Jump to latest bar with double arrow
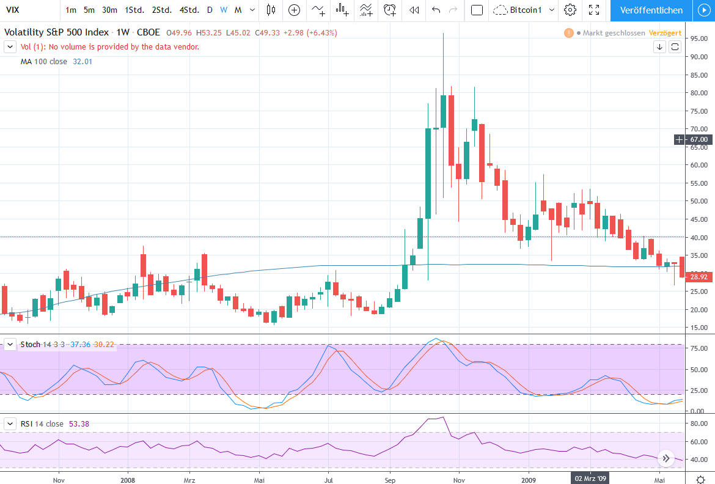The image size is (715, 484). 665,458
